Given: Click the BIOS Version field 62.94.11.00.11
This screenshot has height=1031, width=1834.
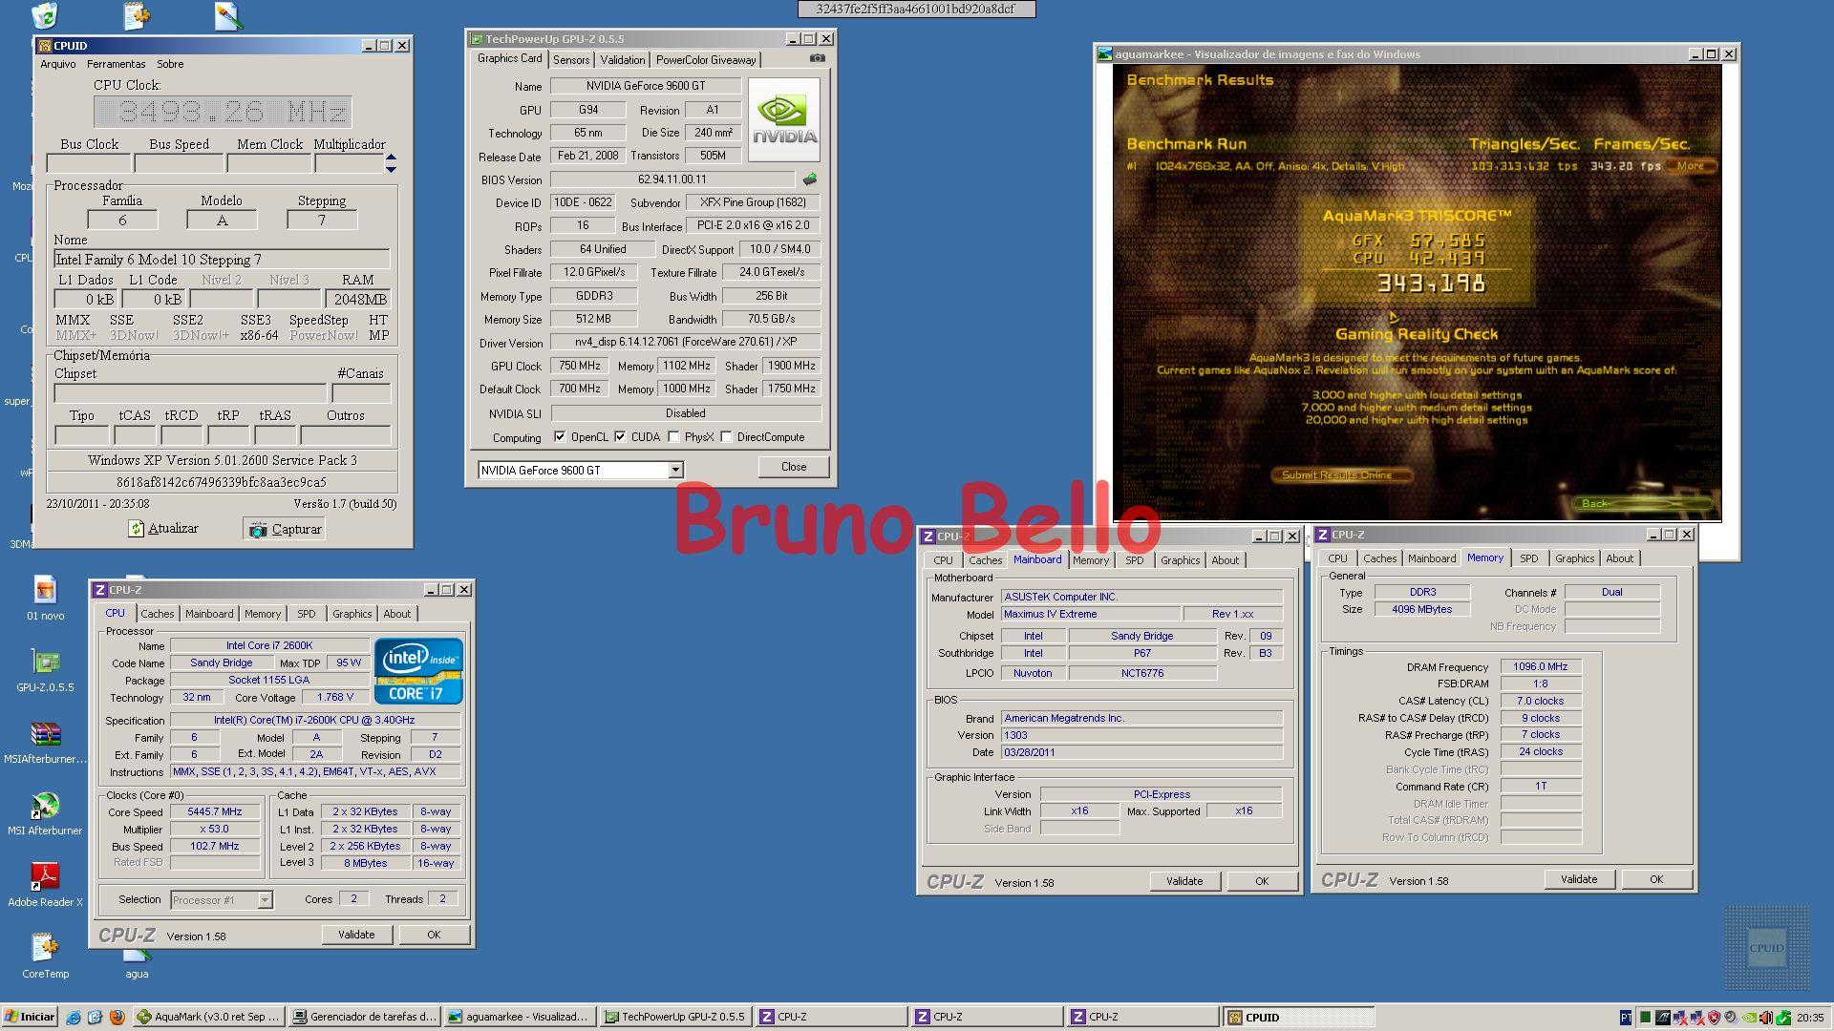Looking at the screenshot, I should tap(672, 179).
